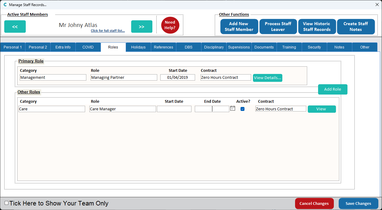The height and width of the screenshot is (210, 382).
Task: Open the DBS tab
Action: point(188,47)
